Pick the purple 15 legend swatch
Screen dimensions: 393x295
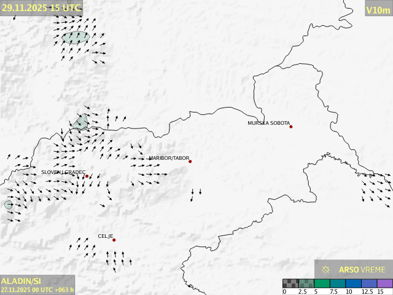click(x=384, y=283)
